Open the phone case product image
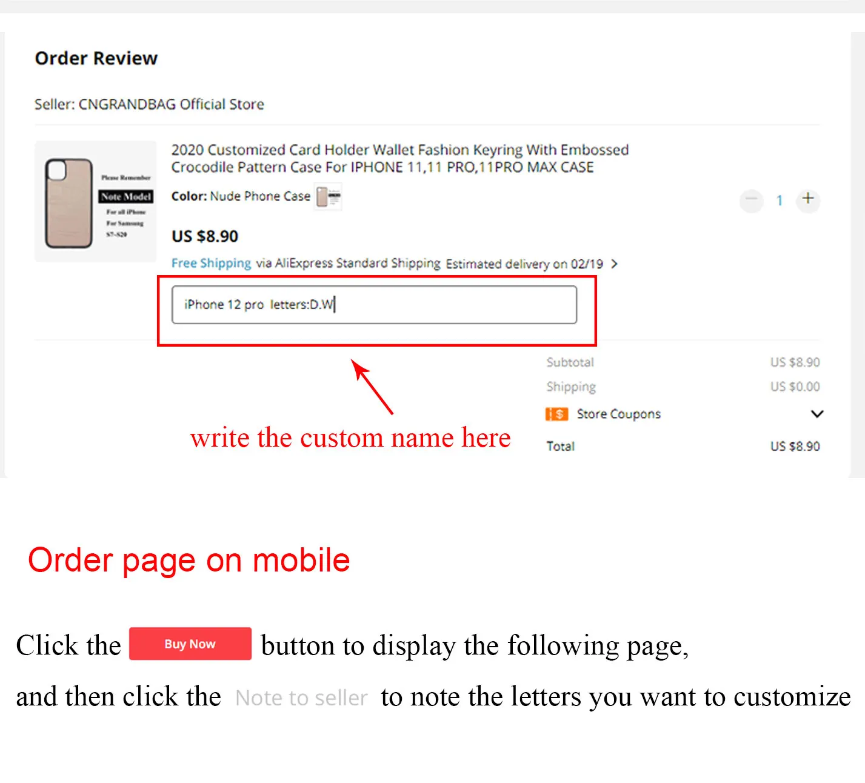This screenshot has height=783, width=865. point(96,201)
